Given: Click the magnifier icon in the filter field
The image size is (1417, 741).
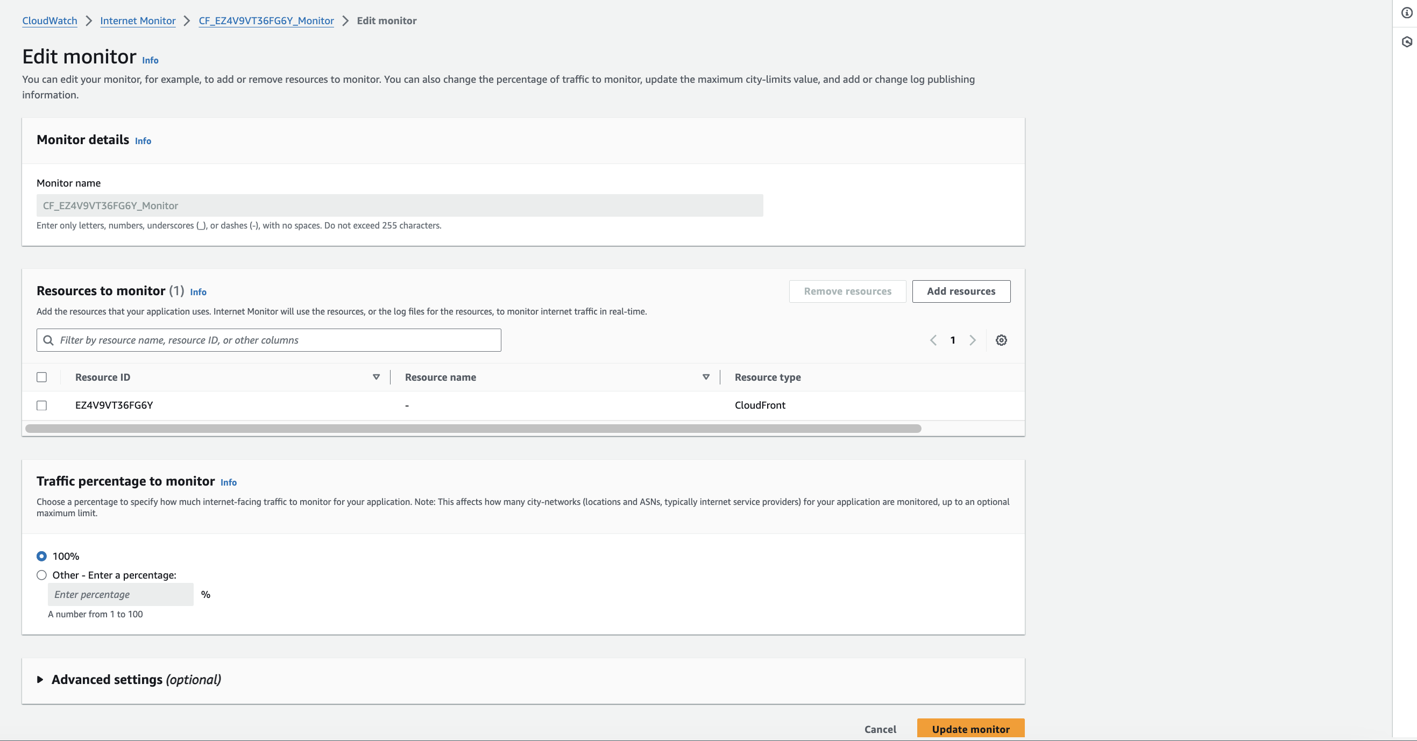Looking at the screenshot, I should click(x=49, y=340).
